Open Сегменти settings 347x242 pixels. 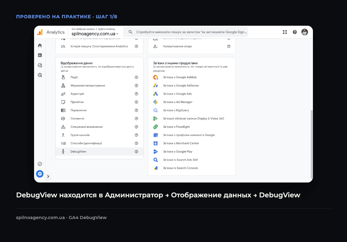[x=99, y=118]
